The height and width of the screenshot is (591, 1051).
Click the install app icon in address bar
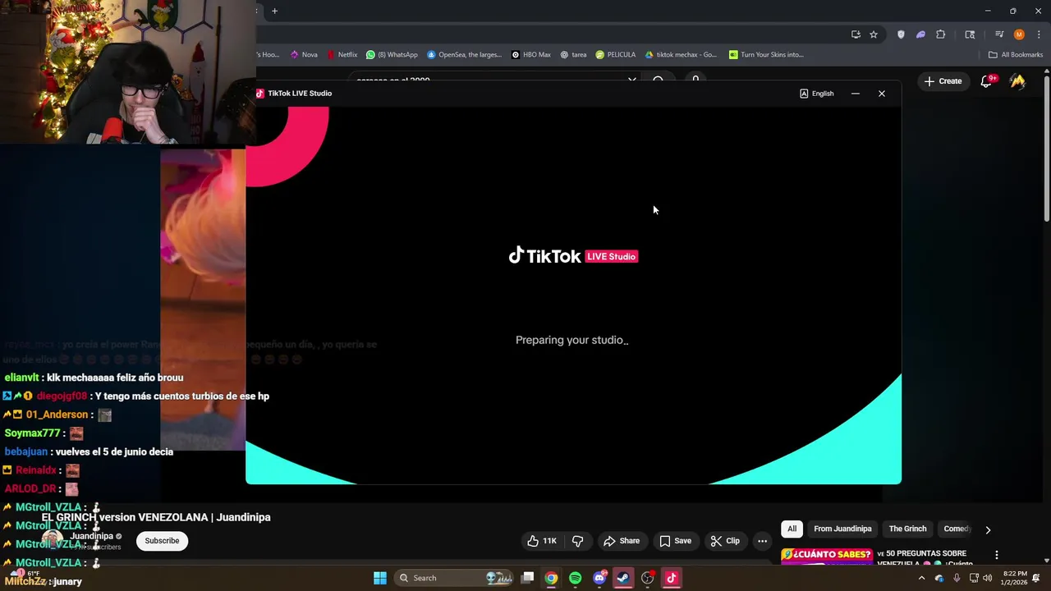click(x=856, y=34)
